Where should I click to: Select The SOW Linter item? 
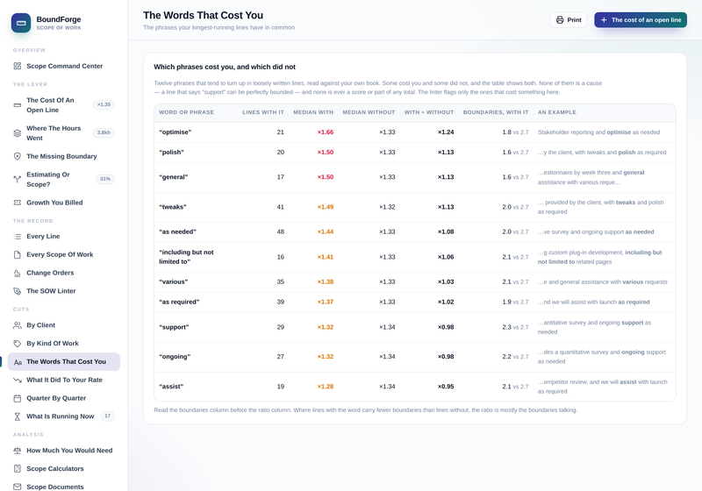(x=63, y=291)
